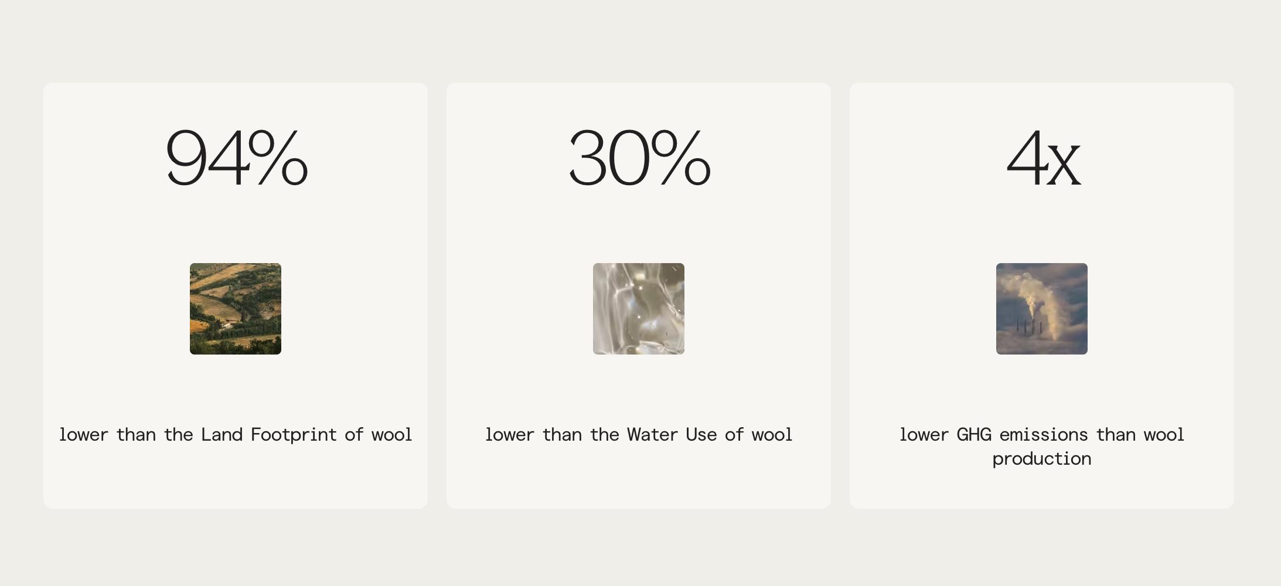Click the Water Use of wool caption
Viewport: 1281px width, 586px height.
click(638, 435)
